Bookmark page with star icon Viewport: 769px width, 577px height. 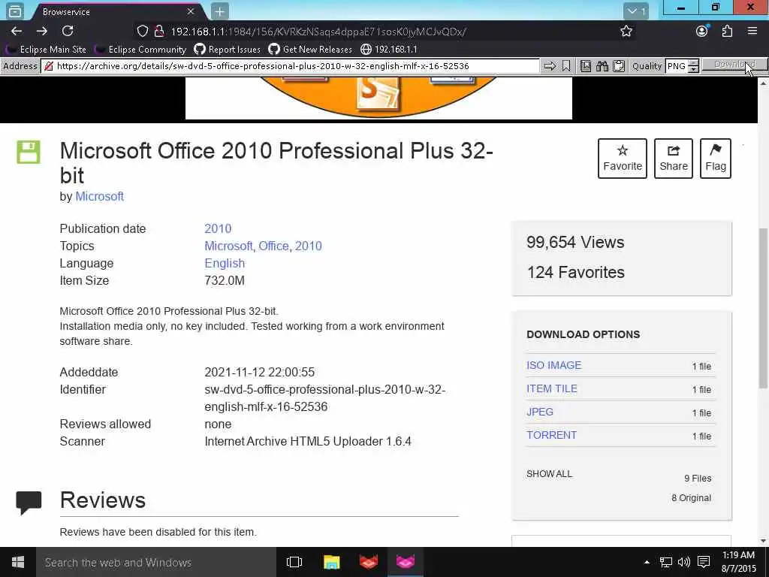(x=626, y=32)
